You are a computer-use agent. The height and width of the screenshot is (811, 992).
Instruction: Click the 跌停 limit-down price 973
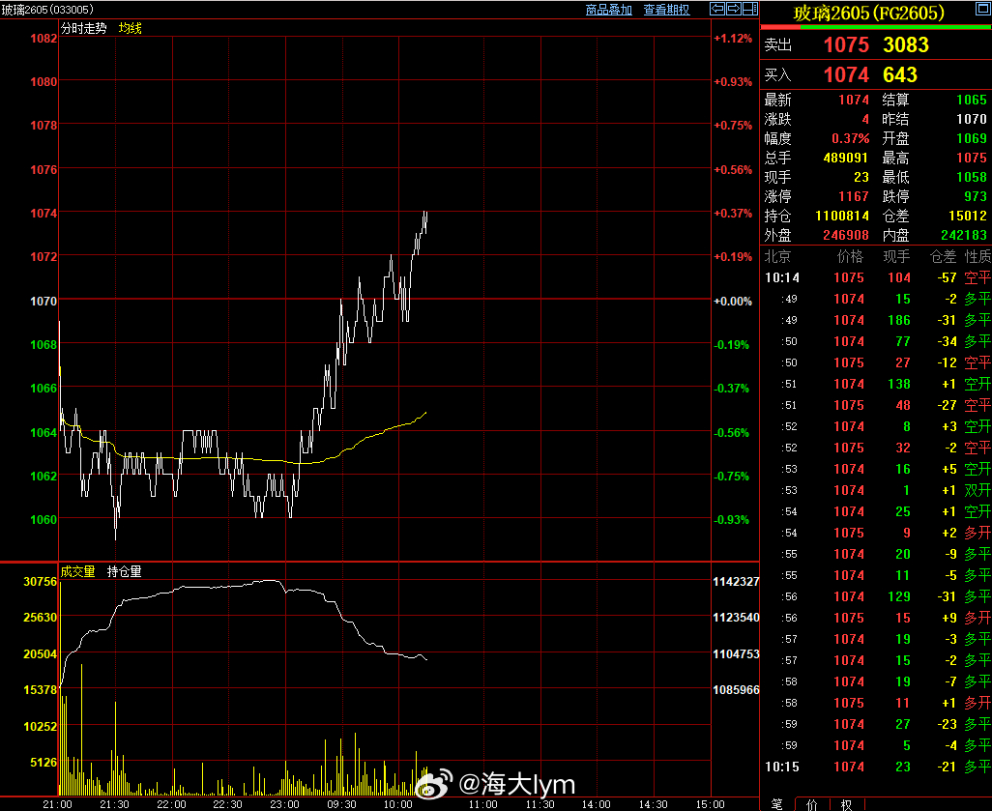coord(975,196)
